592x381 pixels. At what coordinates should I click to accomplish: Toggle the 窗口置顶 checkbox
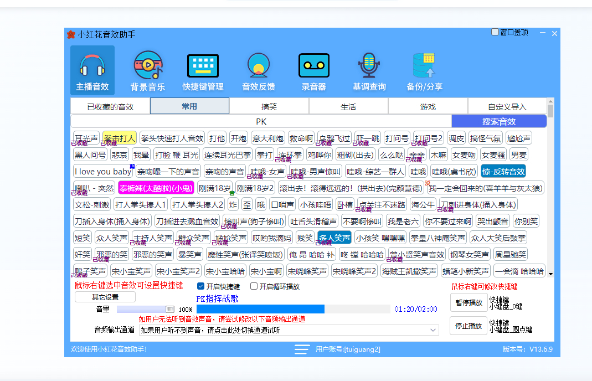click(x=496, y=32)
